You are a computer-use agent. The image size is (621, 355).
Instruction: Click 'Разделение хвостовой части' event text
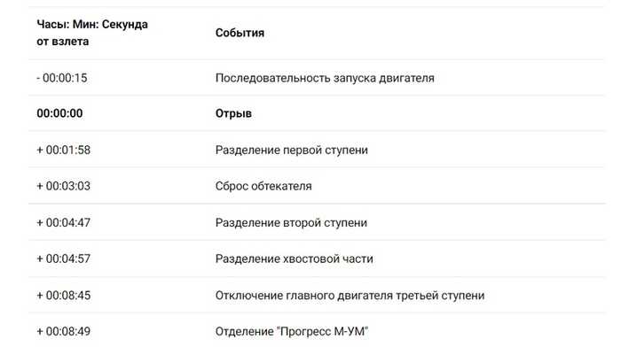[295, 259]
